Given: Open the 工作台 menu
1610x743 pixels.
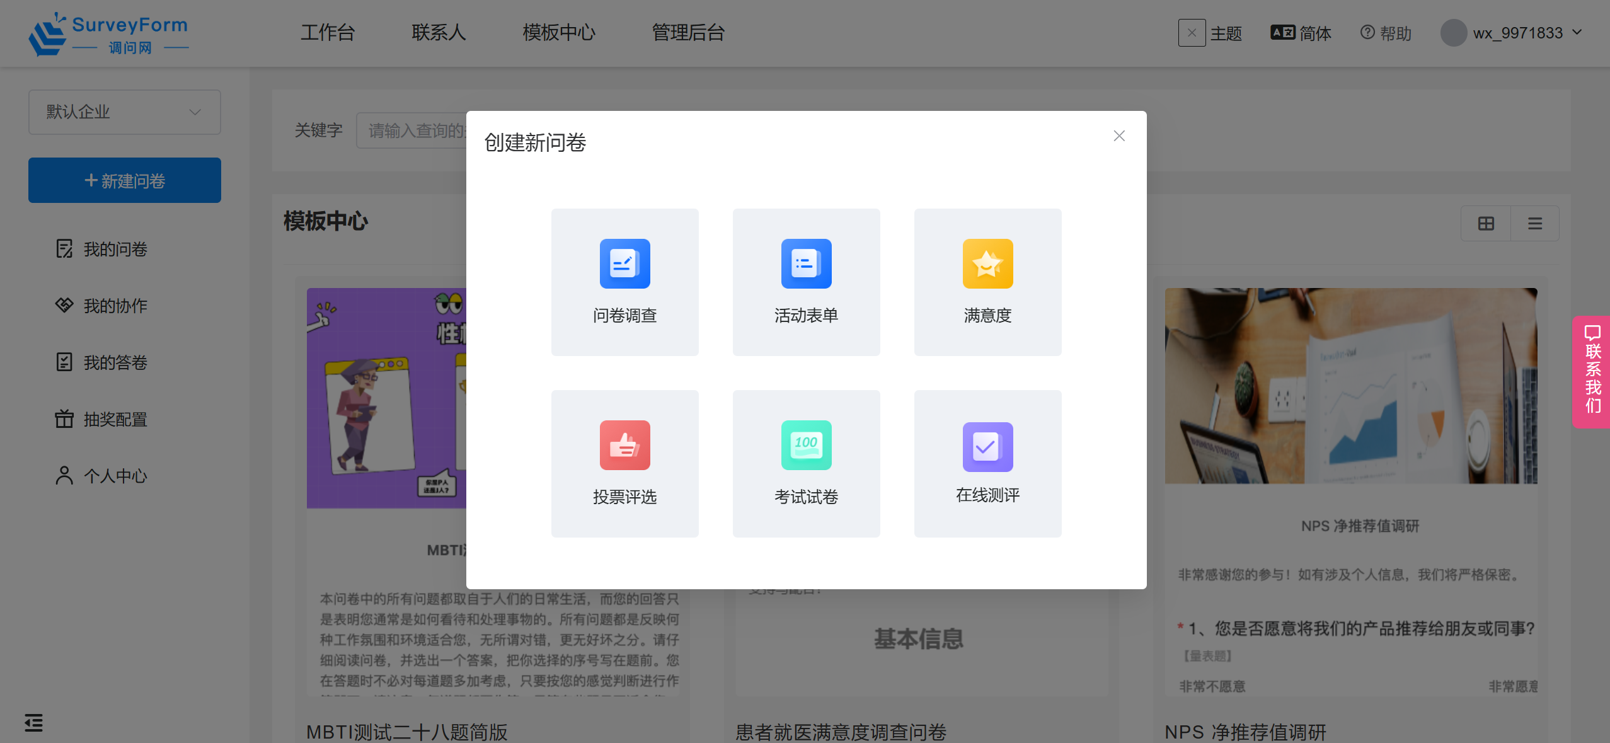Looking at the screenshot, I should (x=328, y=33).
